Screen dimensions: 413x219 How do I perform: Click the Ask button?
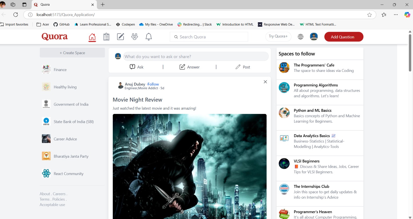click(136, 67)
